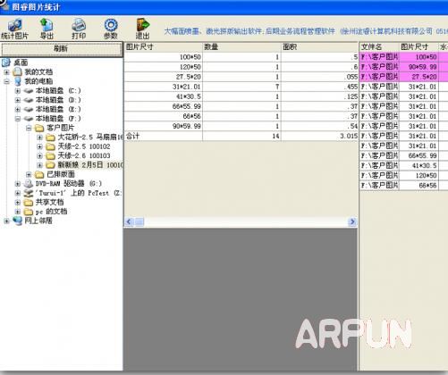Click the 导出 export icon
This screenshot has width=448, height=375.
coord(46,25)
